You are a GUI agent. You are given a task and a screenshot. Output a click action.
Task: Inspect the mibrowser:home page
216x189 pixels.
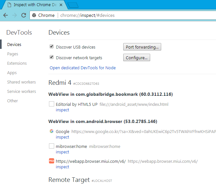(62, 152)
